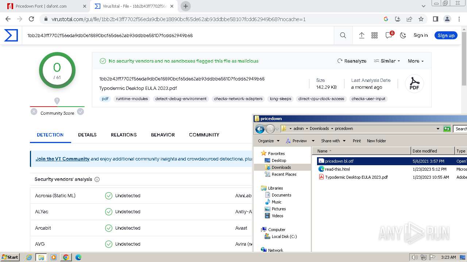Open Chrome profile avatar menu
Viewport: 467px width, 262px height.
[447, 19]
